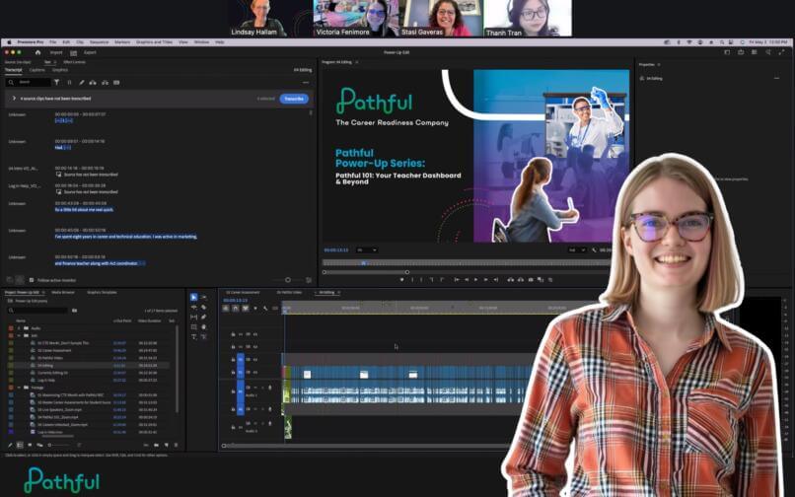Image resolution: width=795 pixels, height=497 pixels.
Task: Expand the source clips not transcribed notice
Action: pos(14,99)
